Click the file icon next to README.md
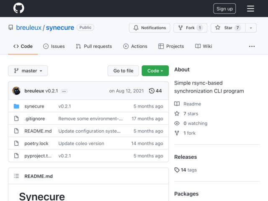 point(16,131)
